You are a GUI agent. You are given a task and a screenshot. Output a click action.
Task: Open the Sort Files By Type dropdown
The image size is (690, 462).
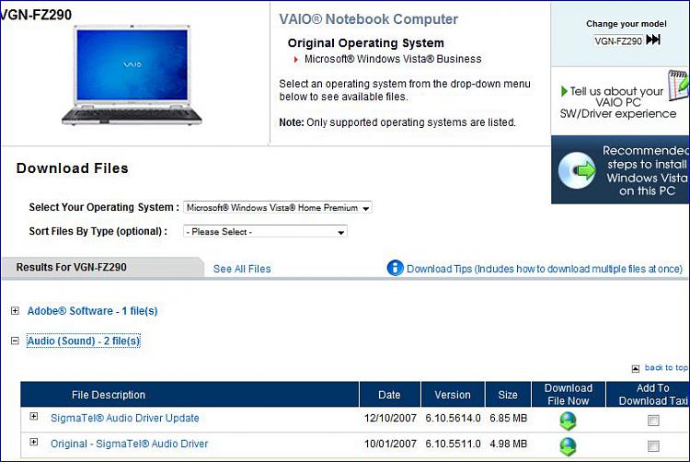tap(265, 231)
